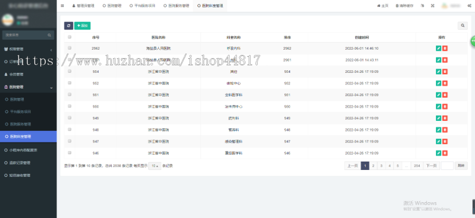Open 订单管理 in the sidebar
Screen dimensions: 475x218
click(x=28, y=62)
